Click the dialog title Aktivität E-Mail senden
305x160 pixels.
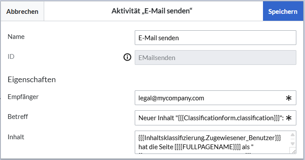pyautogui.click(x=152, y=11)
